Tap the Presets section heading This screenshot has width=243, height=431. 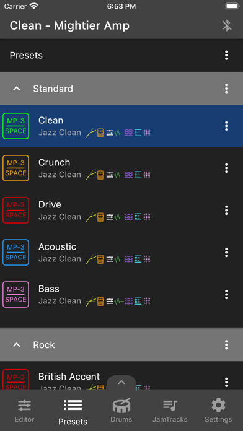click(x=26, y=56)
